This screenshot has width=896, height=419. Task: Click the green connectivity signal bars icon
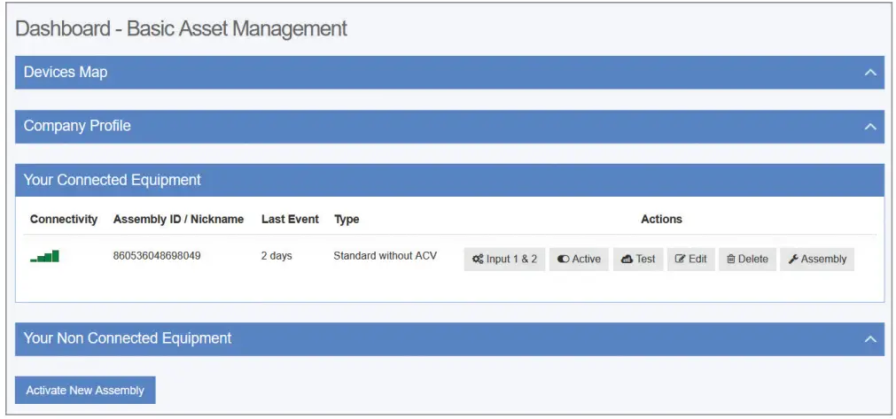(x=44, y=256)
